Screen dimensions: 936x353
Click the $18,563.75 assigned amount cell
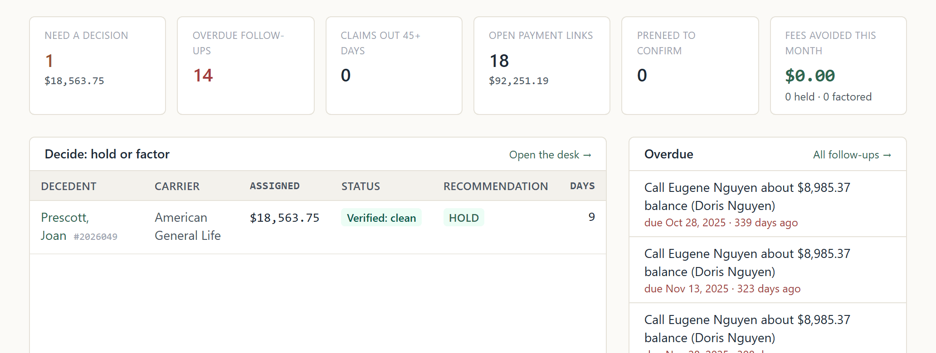click(284, 218)
